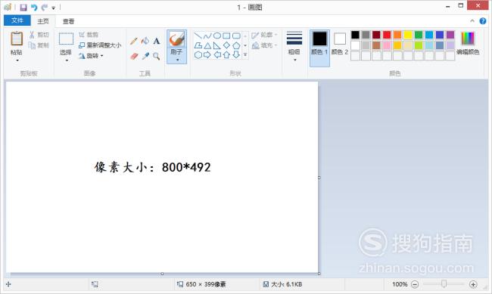492x294 pixels.
Task: Select the Text tool
Action: [x=157, y=41]
